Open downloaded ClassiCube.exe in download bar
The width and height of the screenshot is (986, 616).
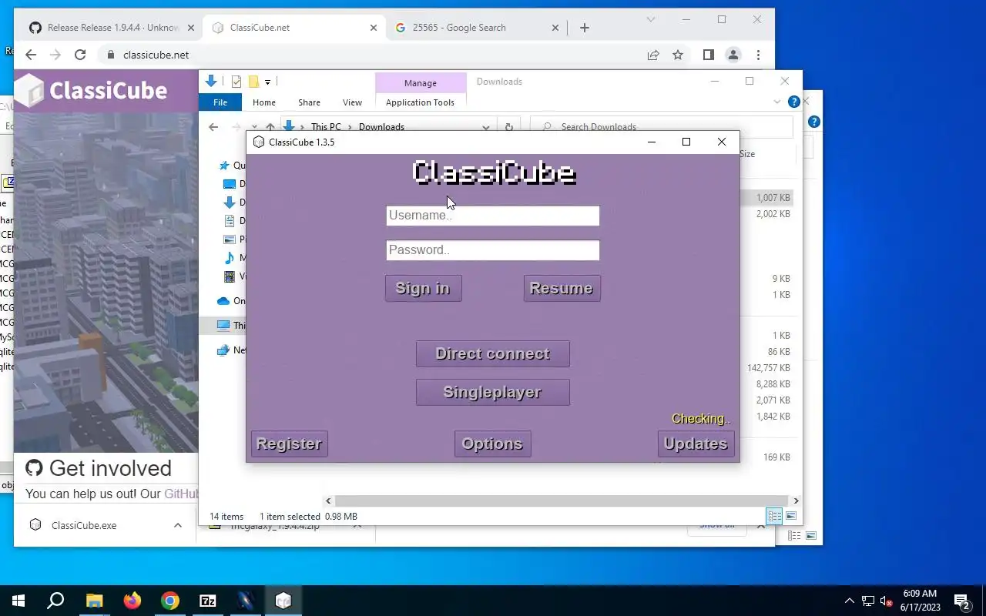(x=83, y=525)
